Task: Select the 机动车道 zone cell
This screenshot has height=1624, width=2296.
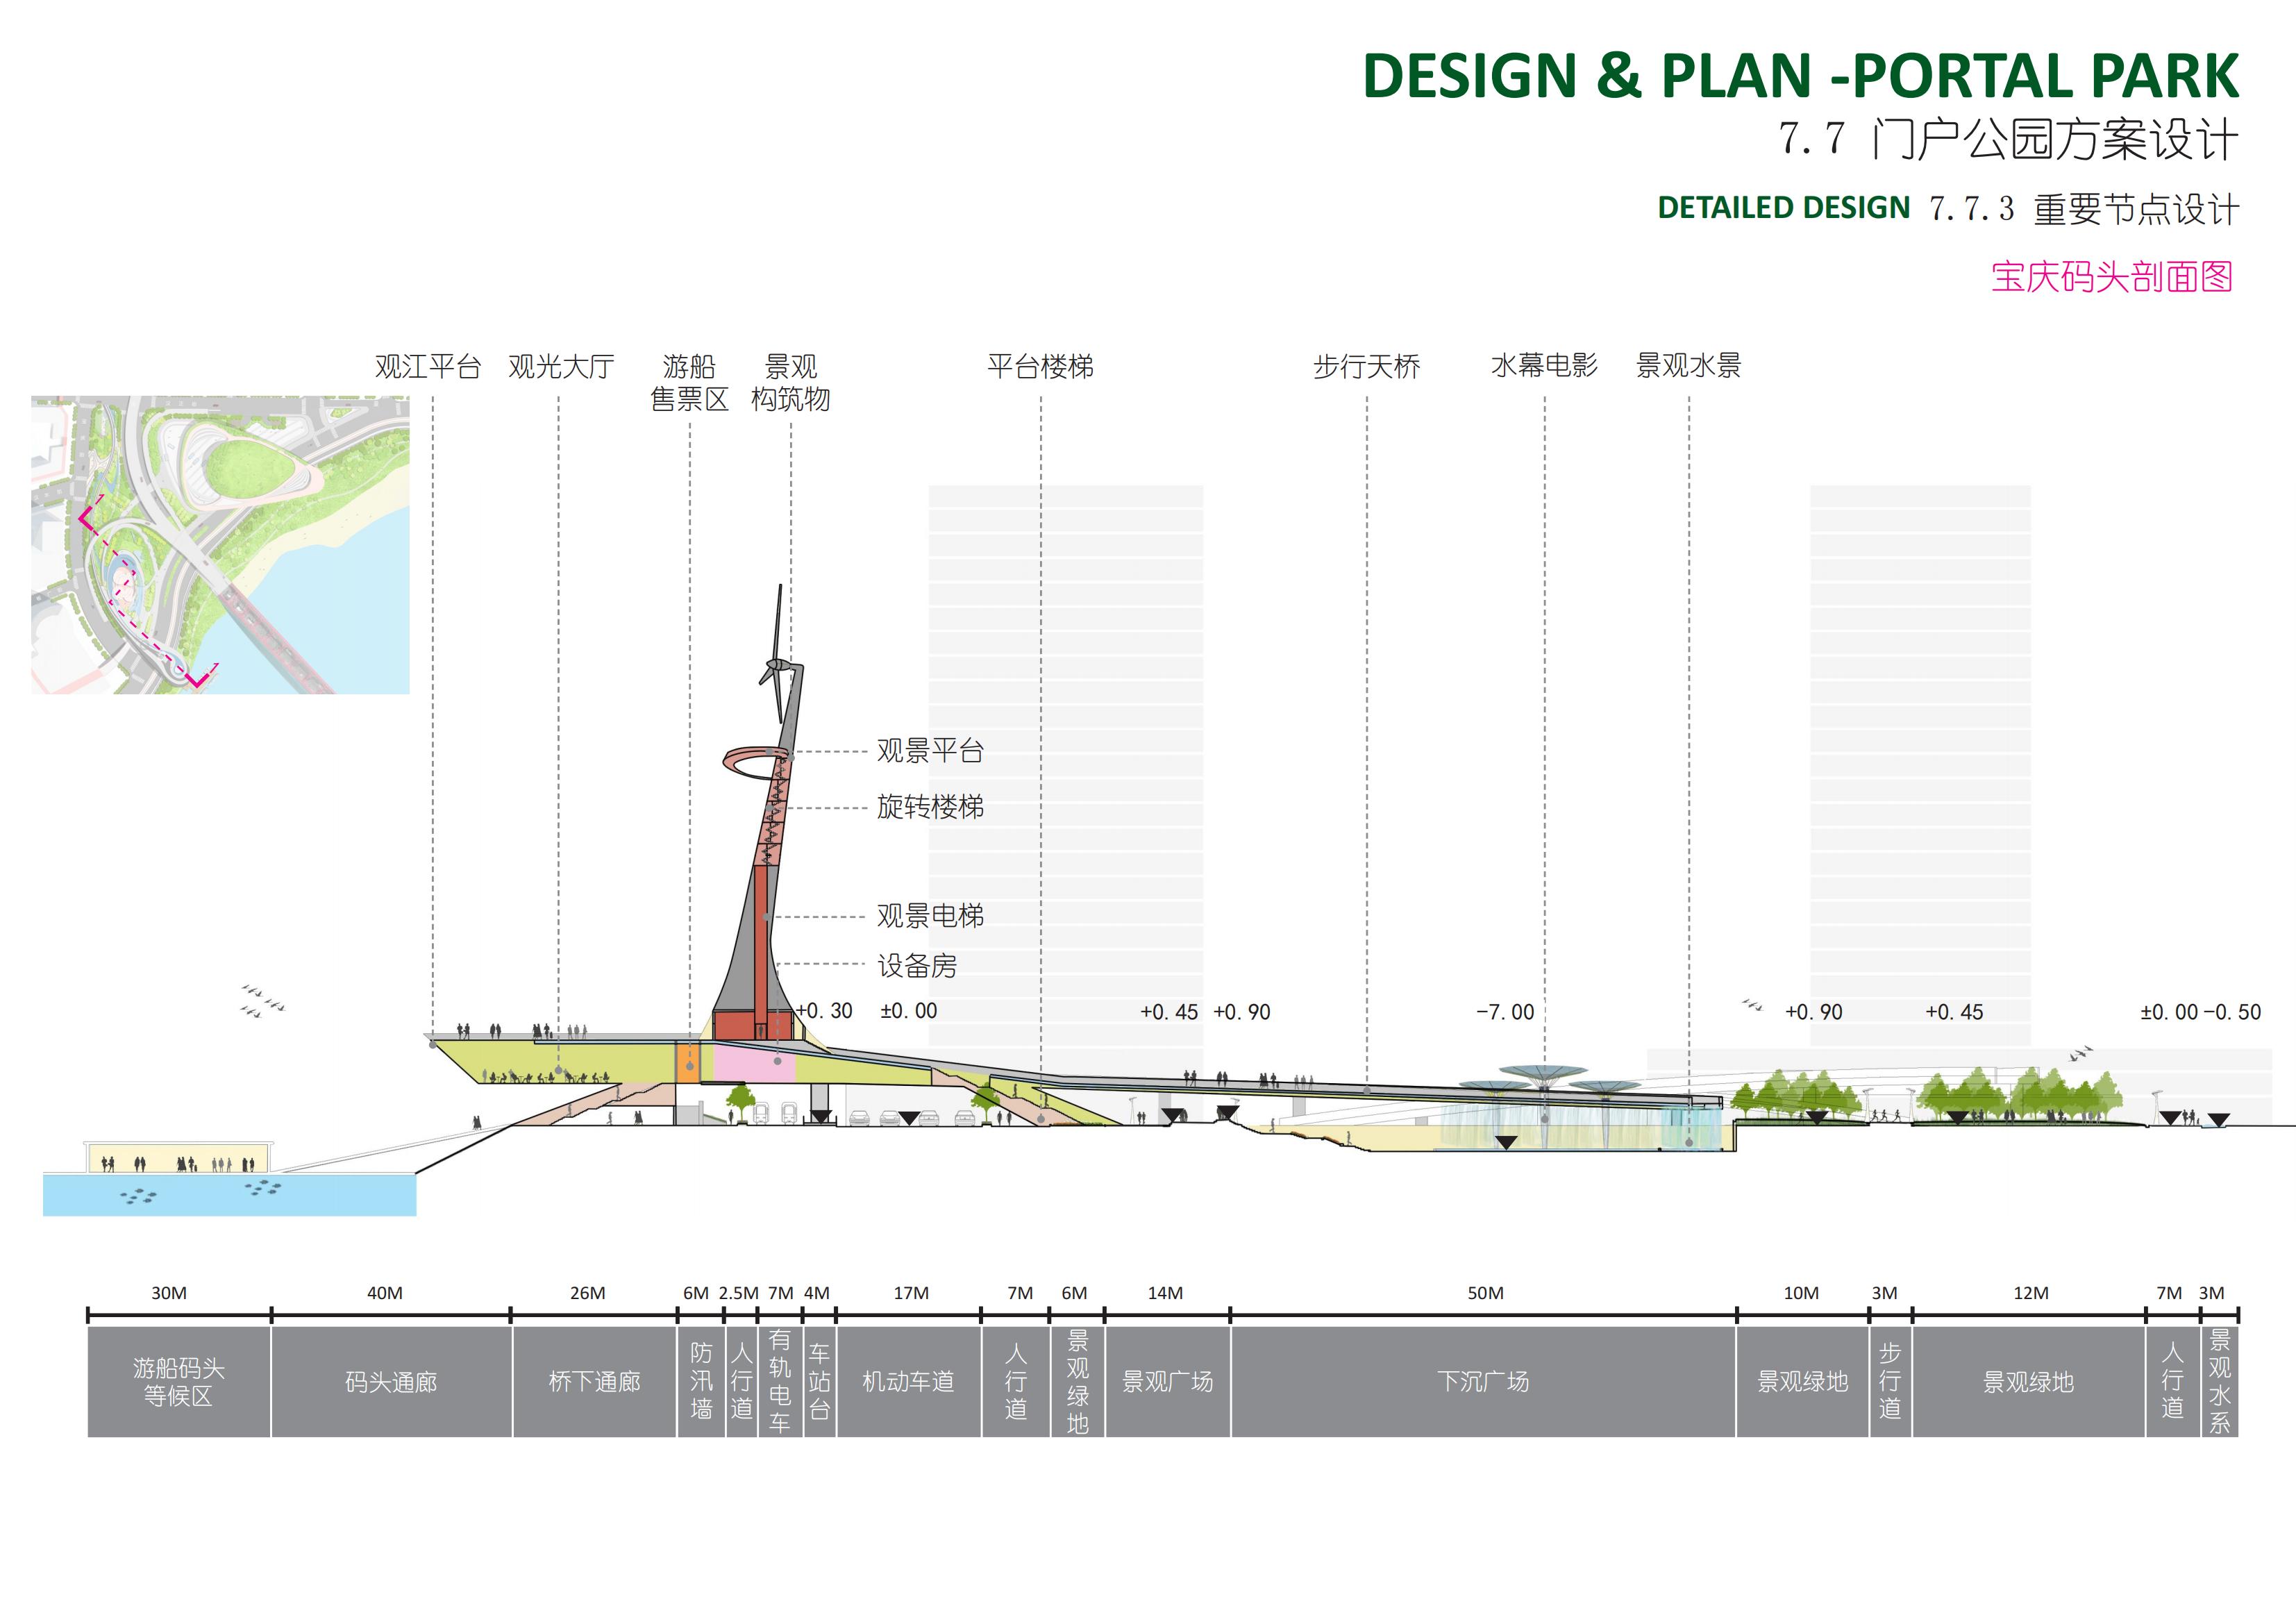Action: coord(909,1382)
